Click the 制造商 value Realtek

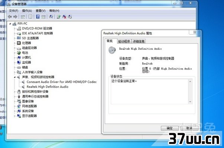147,63
